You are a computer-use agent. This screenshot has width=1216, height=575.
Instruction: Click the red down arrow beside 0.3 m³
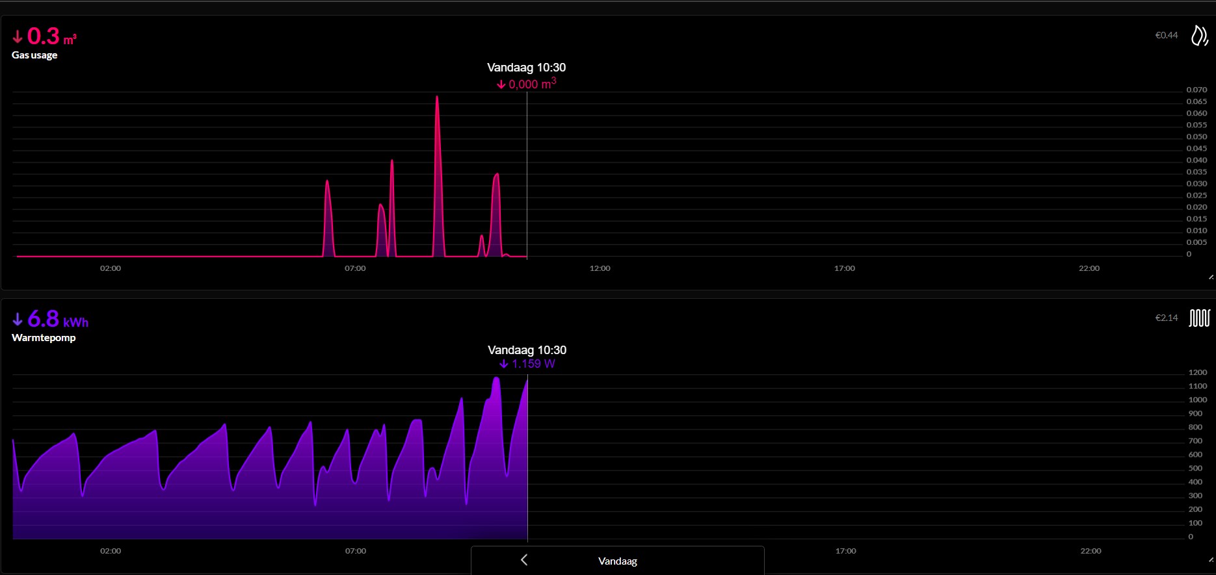(18, 37)
